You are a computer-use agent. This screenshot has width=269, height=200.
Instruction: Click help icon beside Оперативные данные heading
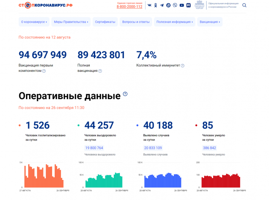pyautogui.click(x=125, y=94)
